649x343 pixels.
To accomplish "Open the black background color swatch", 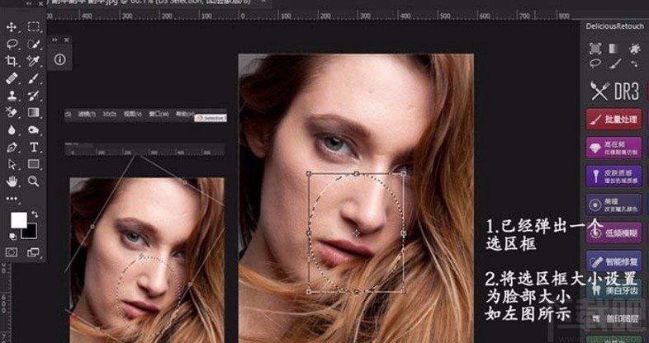I will click(30, 232).
